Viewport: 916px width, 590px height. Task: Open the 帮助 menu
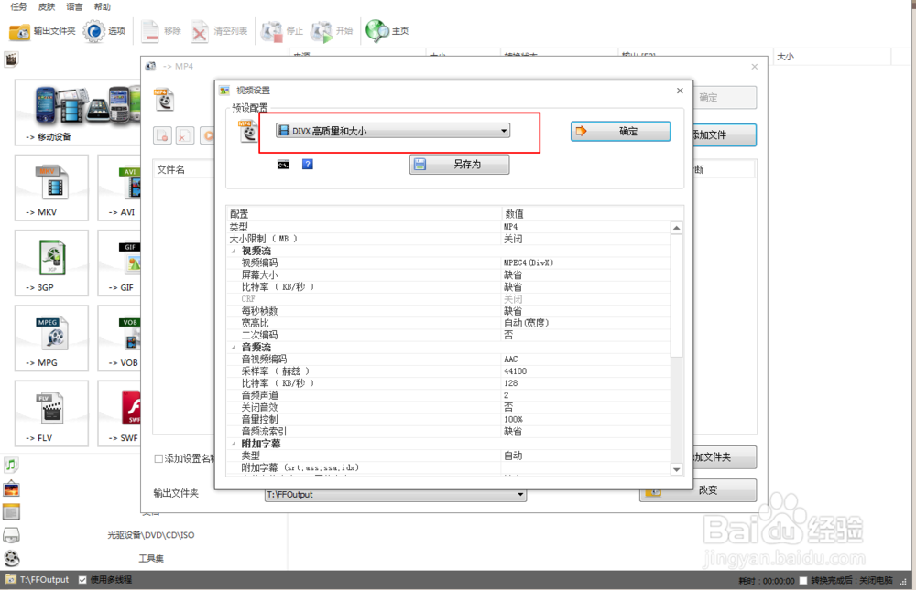[x=103, y=7]
